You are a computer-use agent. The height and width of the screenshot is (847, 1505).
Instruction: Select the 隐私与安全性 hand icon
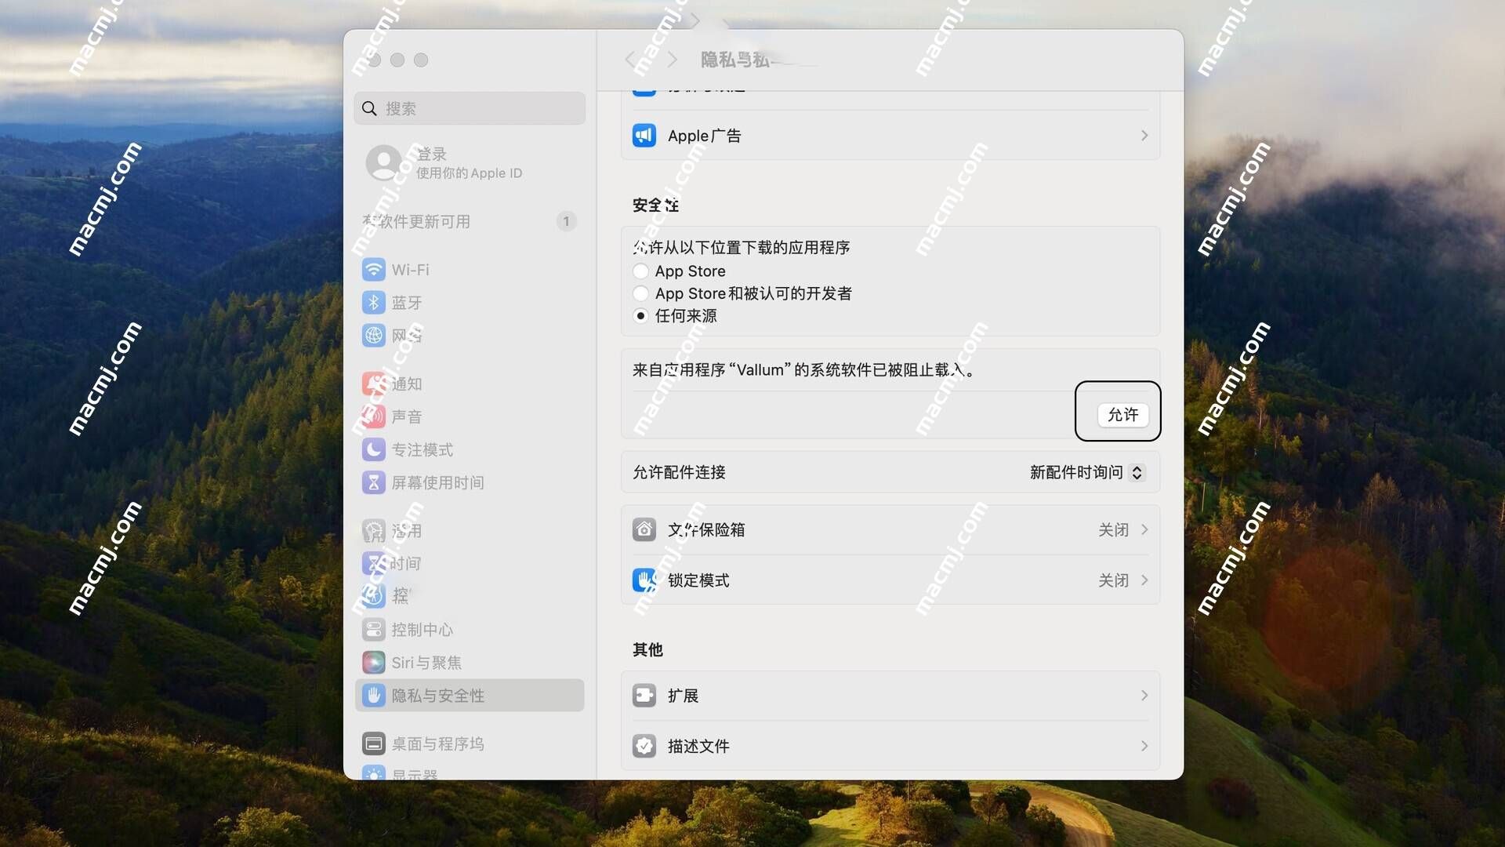(374, 696)
